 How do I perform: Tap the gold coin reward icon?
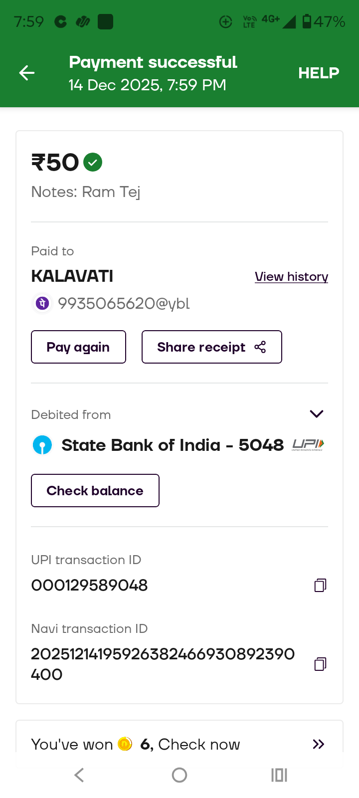125,744
